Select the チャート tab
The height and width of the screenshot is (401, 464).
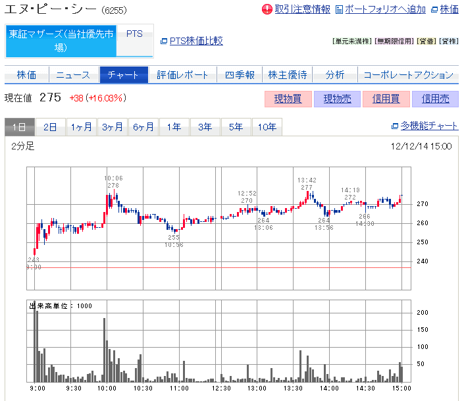tap(124, 75)
